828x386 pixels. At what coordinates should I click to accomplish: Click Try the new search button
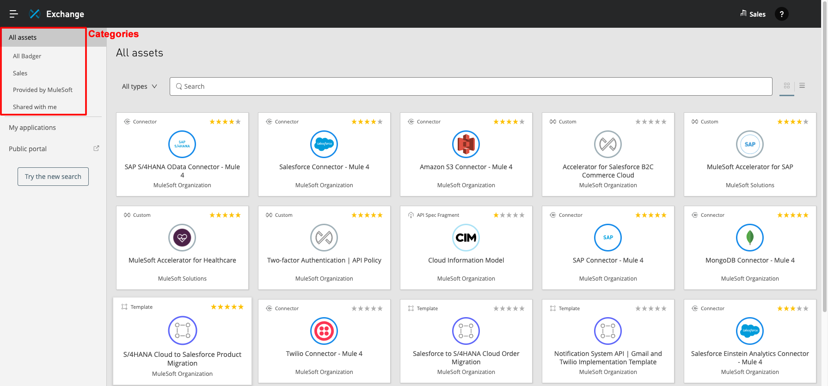pos(53,177)
